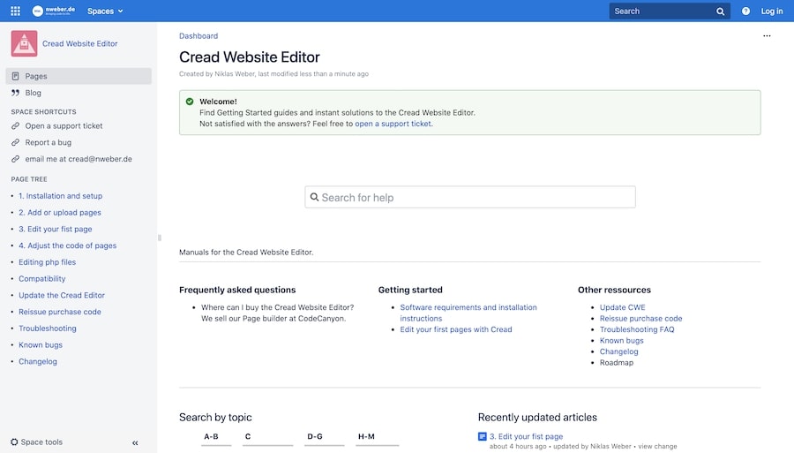This screenshot has height=453, width=794.
Task: Open Known bugs in page tree
Action: click(x=41, y=344)
